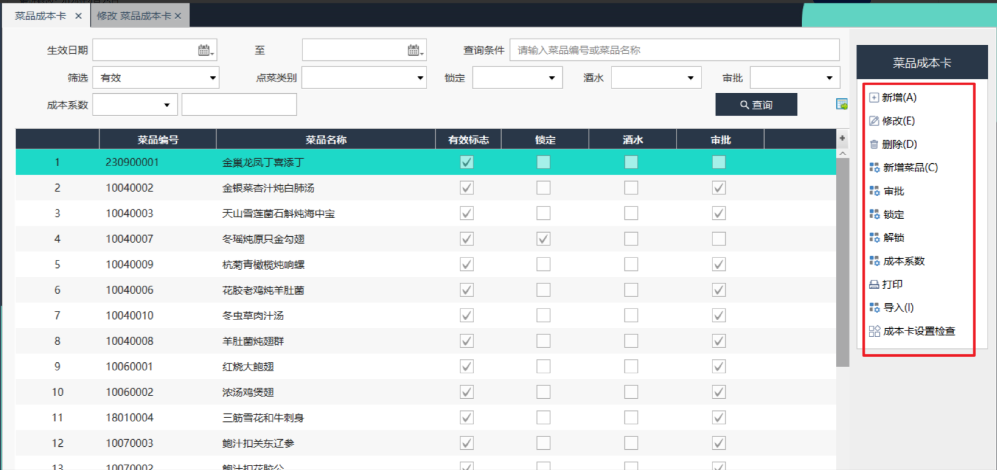
Task: Open the end date calendar icon after 至
Action: click(415, 50)
